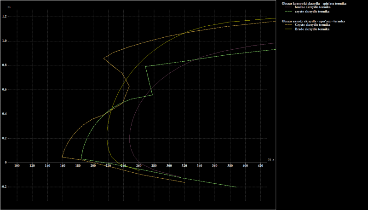Click the 420 tick on the Cd axis
The image size is (368, 210).
[260, 166]
